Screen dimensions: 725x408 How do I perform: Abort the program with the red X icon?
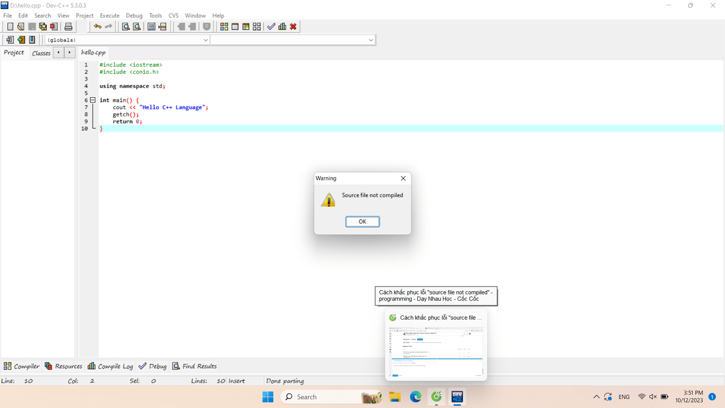[293, 26]
